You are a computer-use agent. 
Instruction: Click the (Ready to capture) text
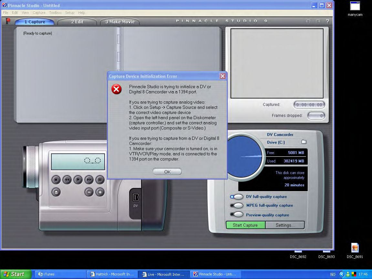37,33
